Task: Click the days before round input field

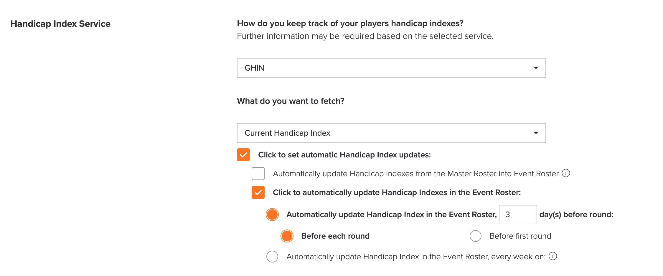Action: point(518,215)
